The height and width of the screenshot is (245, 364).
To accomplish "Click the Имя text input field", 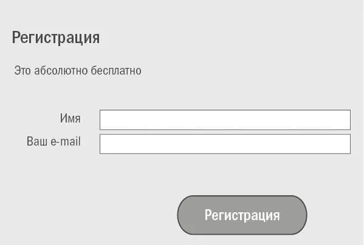I will (x=225, y=119).
